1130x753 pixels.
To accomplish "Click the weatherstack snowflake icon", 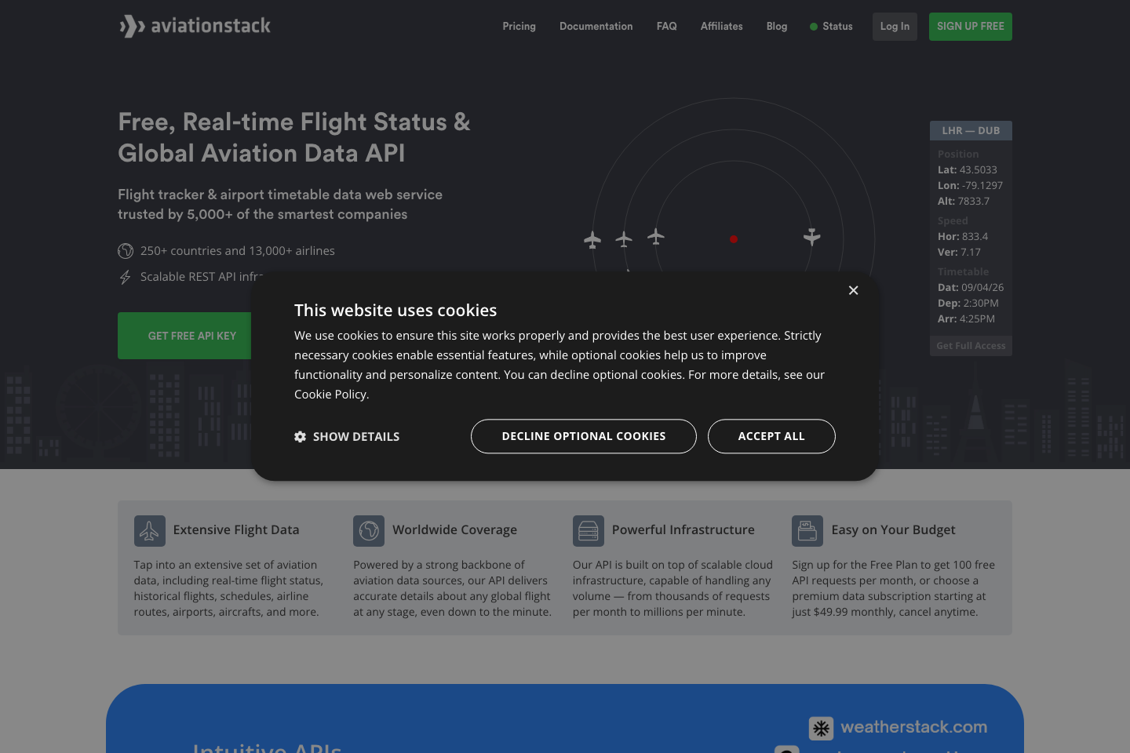I will coord(822,728).
